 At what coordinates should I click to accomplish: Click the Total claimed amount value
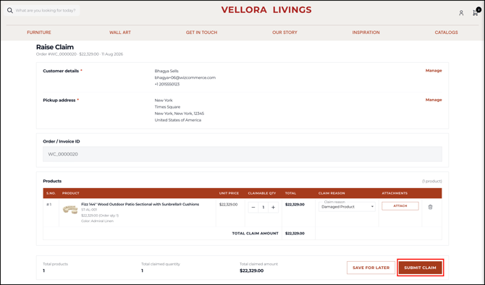click(x=251, y=271)
